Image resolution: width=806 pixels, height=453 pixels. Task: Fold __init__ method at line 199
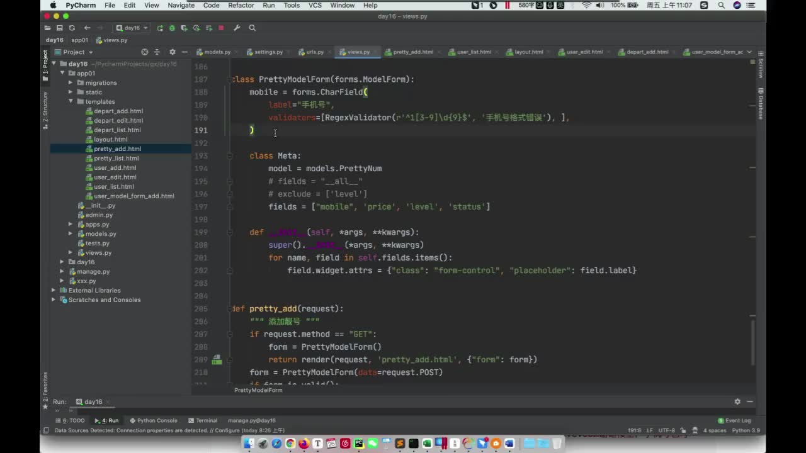(x=230, y=232)
